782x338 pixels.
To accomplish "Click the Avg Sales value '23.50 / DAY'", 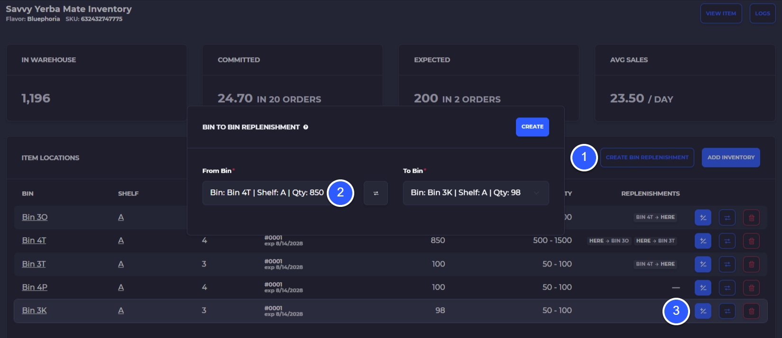I will [642, 98].
